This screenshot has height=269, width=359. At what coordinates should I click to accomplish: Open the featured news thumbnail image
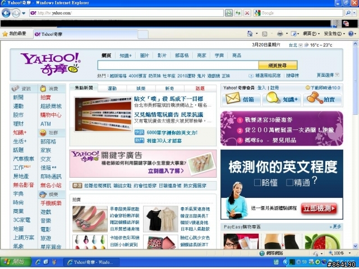[103, 114]
